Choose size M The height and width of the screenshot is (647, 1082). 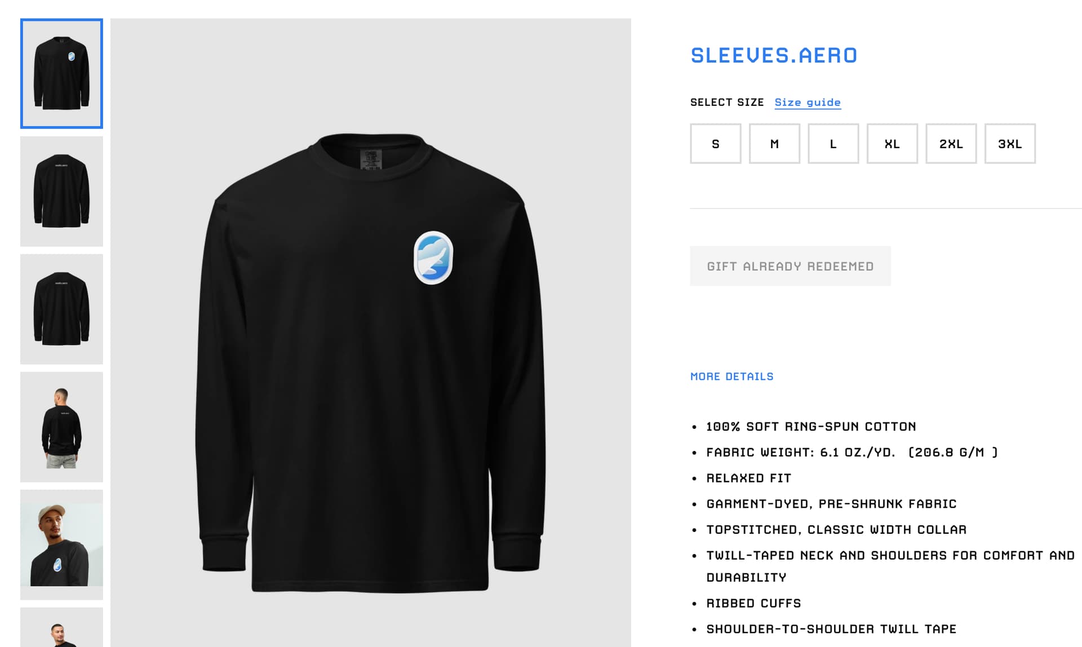(774, 144)
